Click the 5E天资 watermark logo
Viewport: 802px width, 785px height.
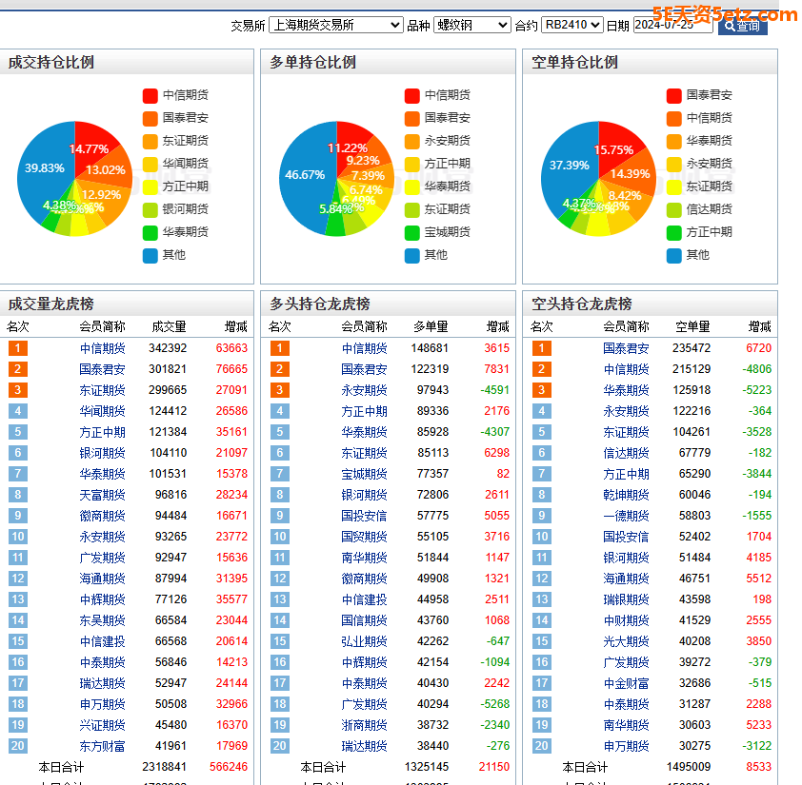[725, 14]
